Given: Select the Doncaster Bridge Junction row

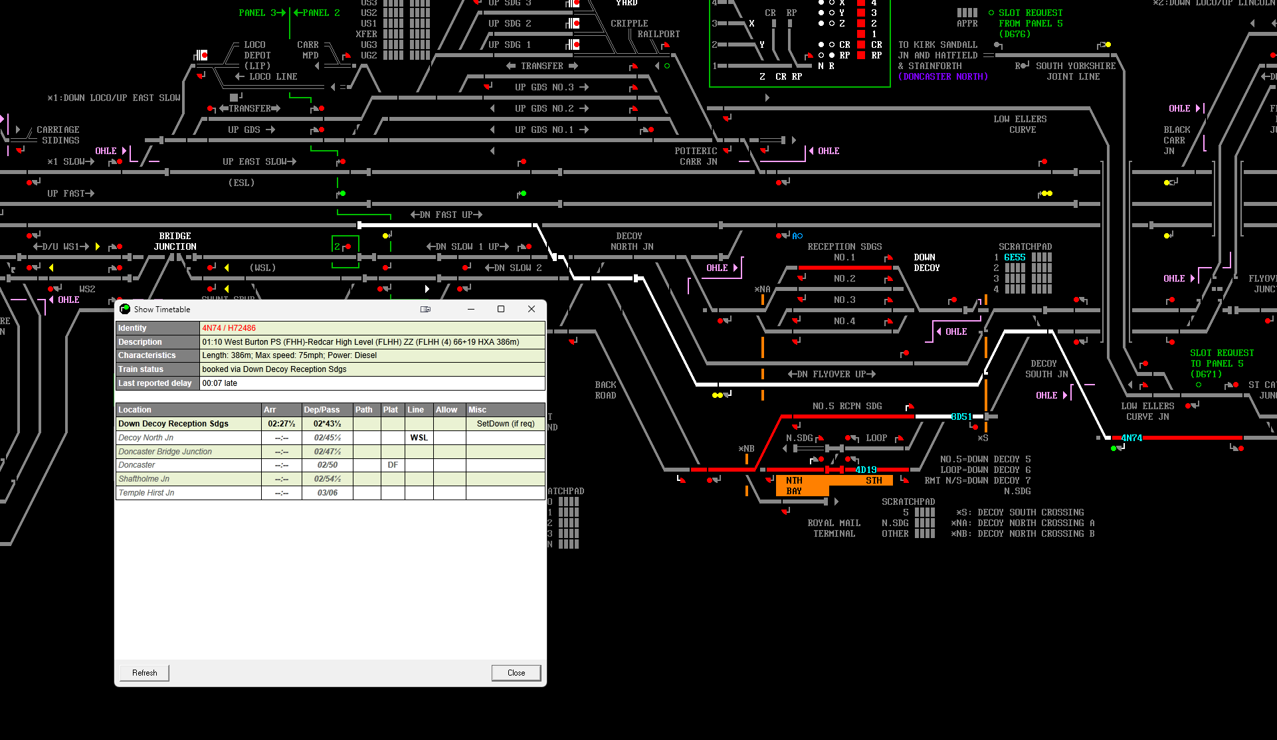Looking at the screenshot, I should (330, 452).
